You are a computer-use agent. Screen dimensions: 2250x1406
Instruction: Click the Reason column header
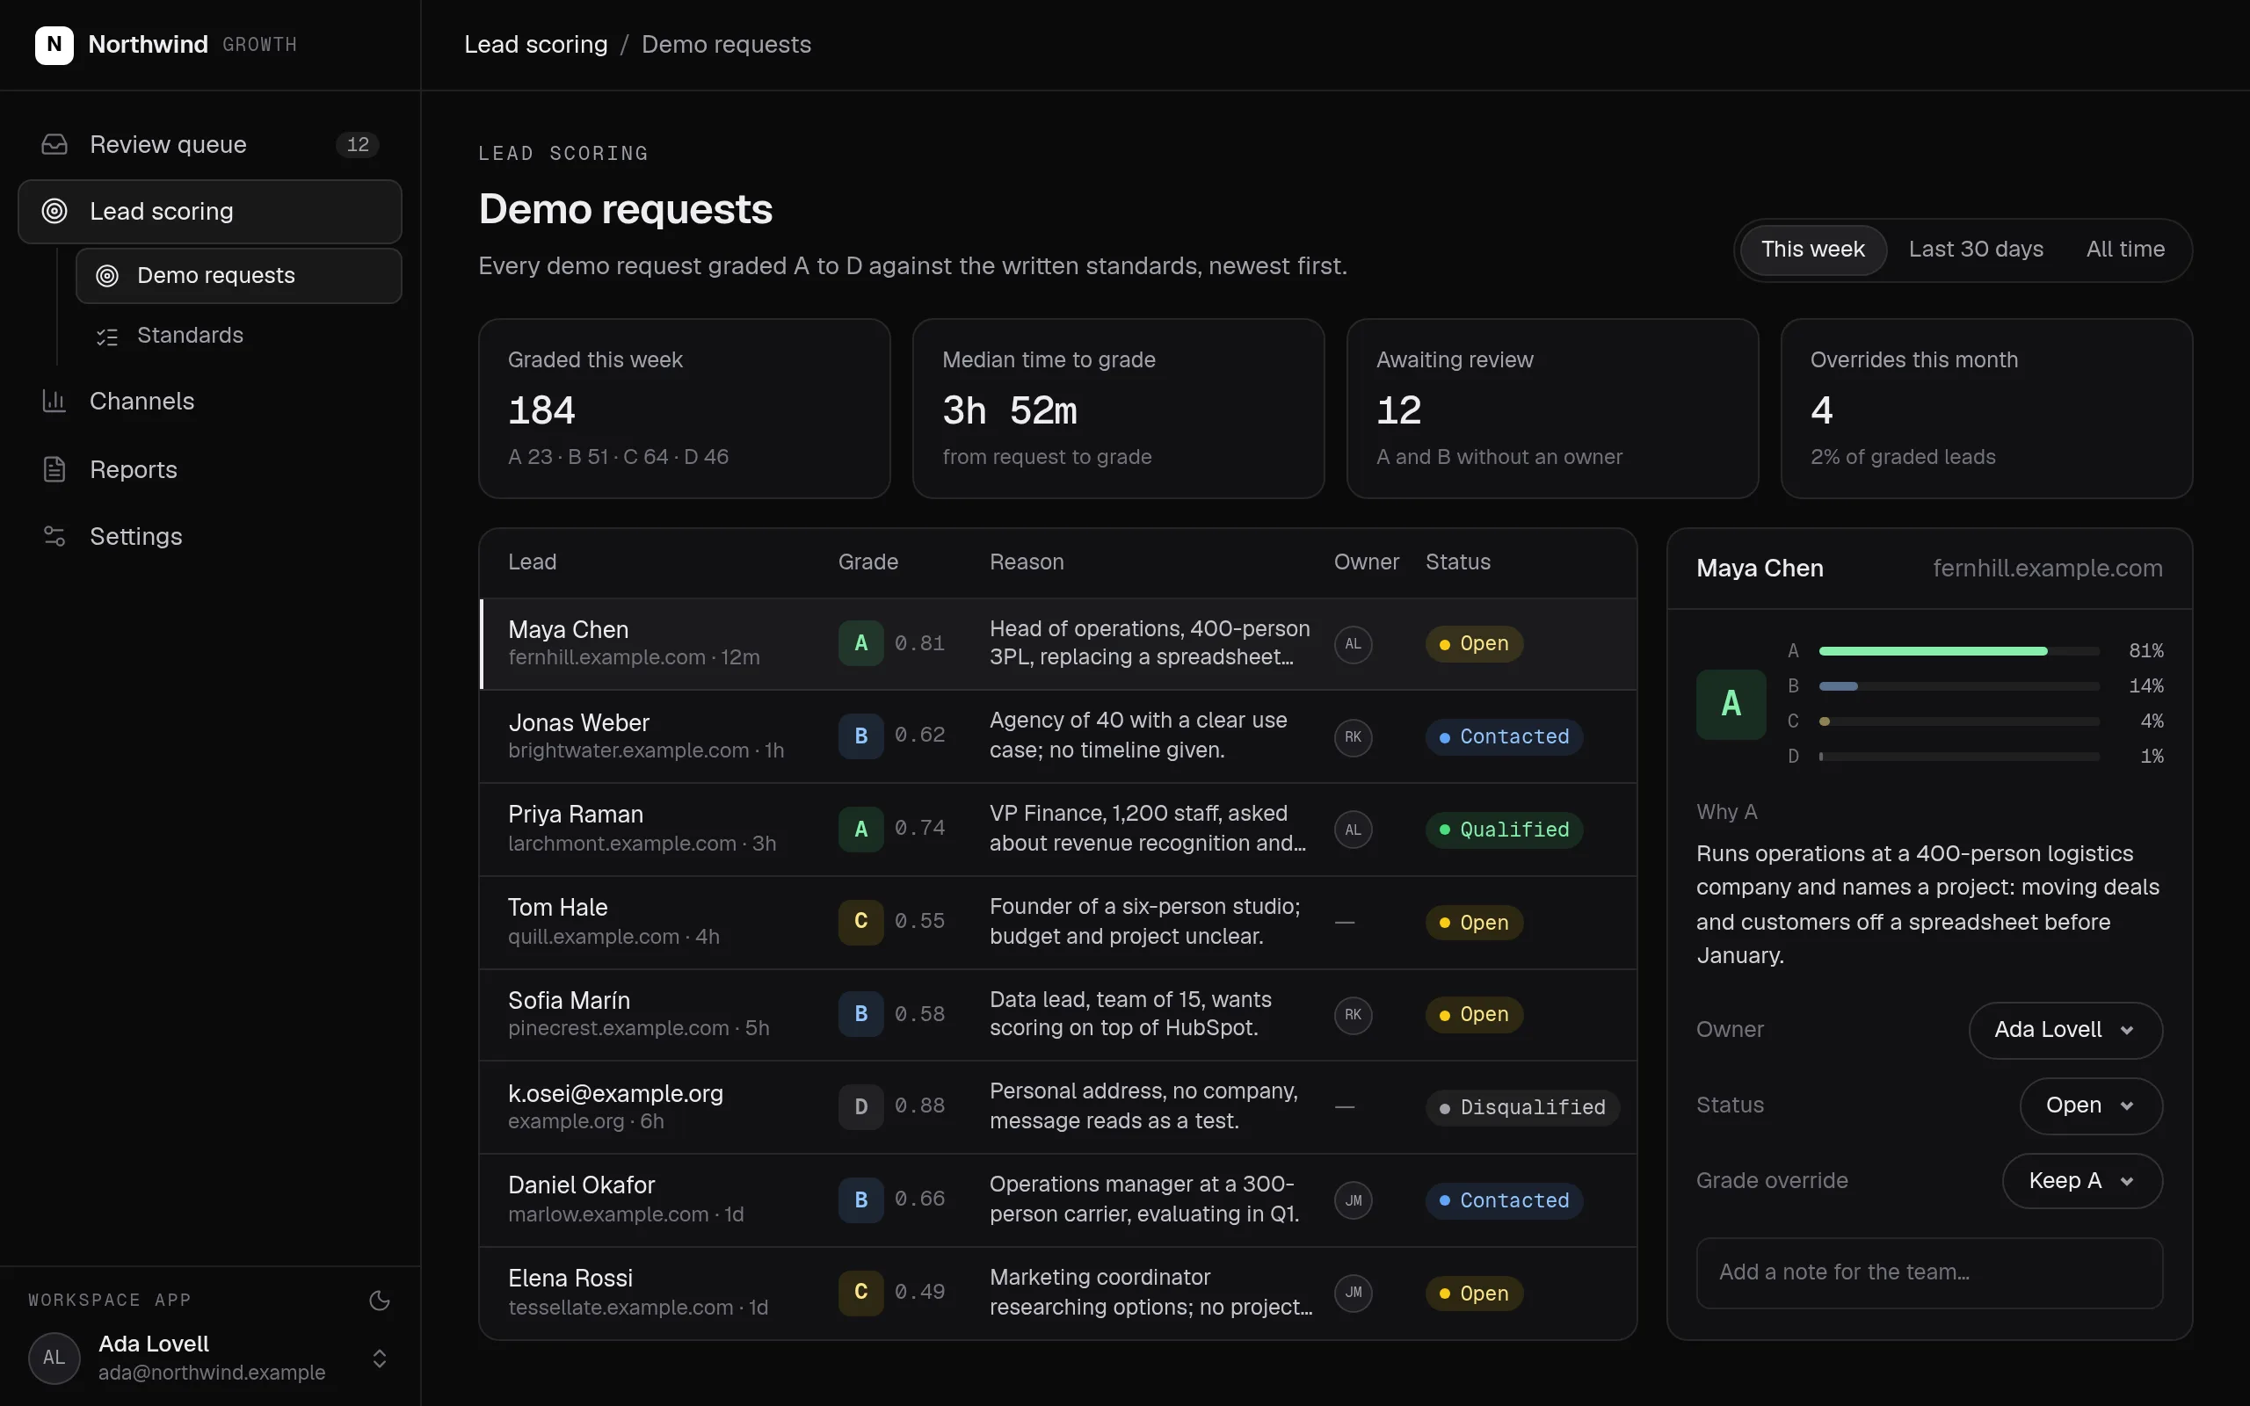click(x=1027, y=562)
